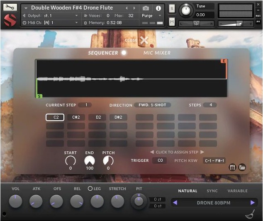
Task: Toggle the LEG legato radio button
Action: (x=90, y=189)
